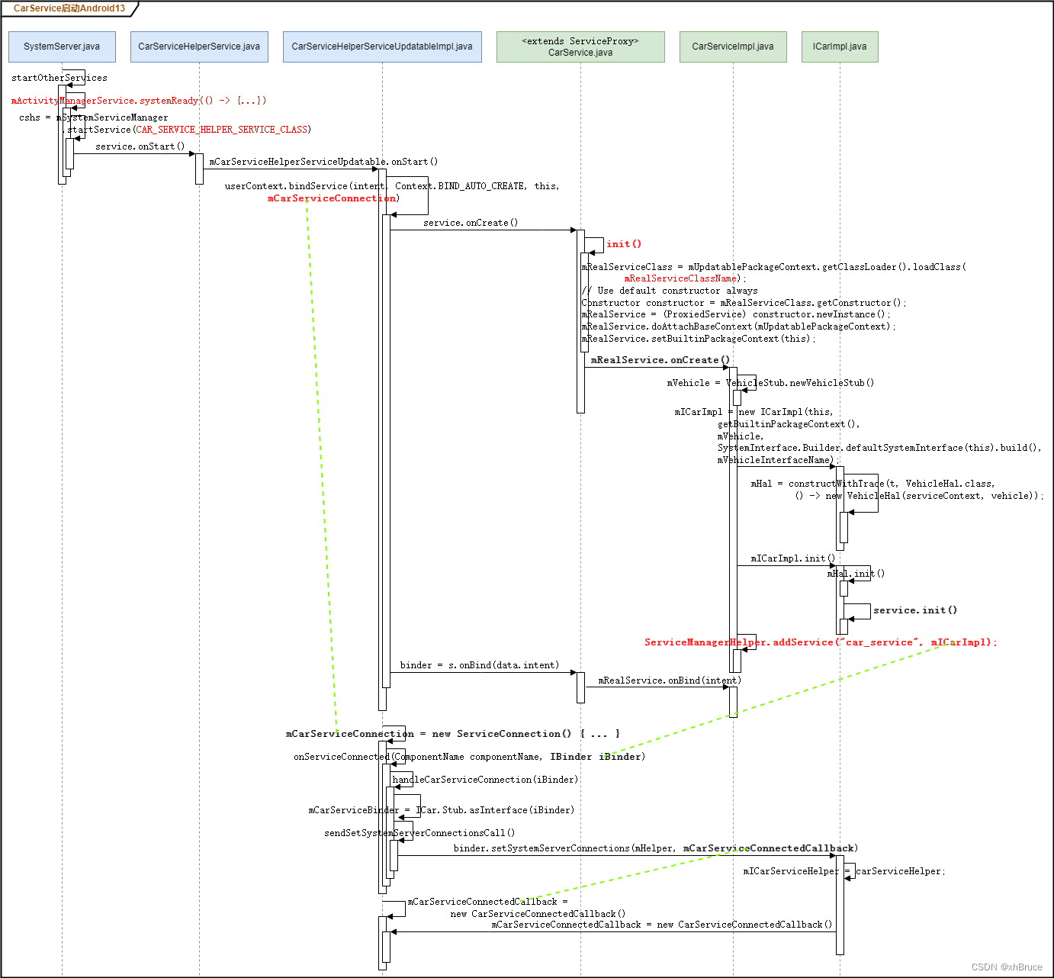Select binder = s.onBind(data.intent) label

click(x=480, y=665)
